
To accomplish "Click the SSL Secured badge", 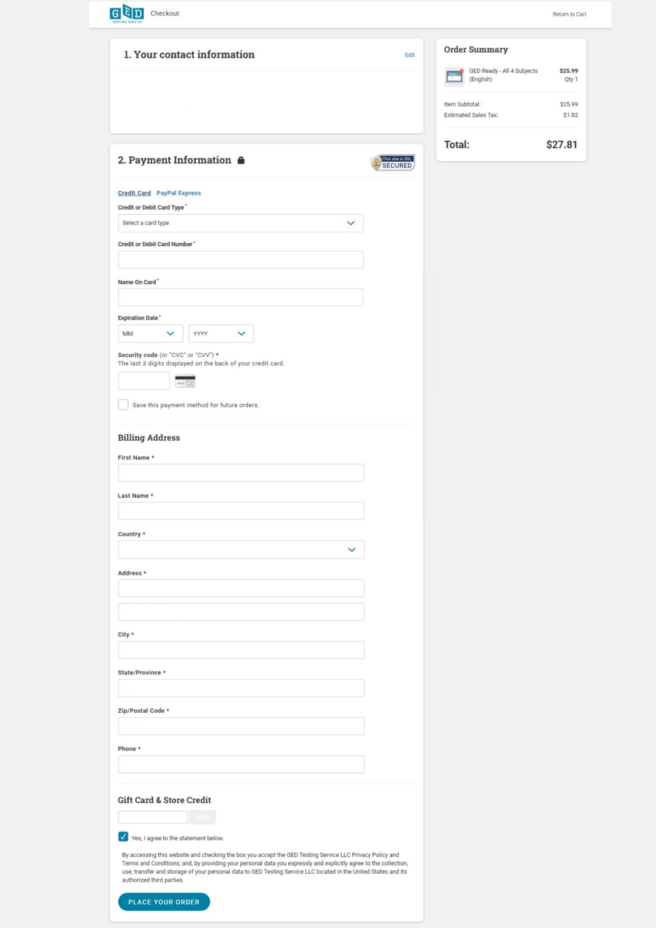I will point(393,162).
